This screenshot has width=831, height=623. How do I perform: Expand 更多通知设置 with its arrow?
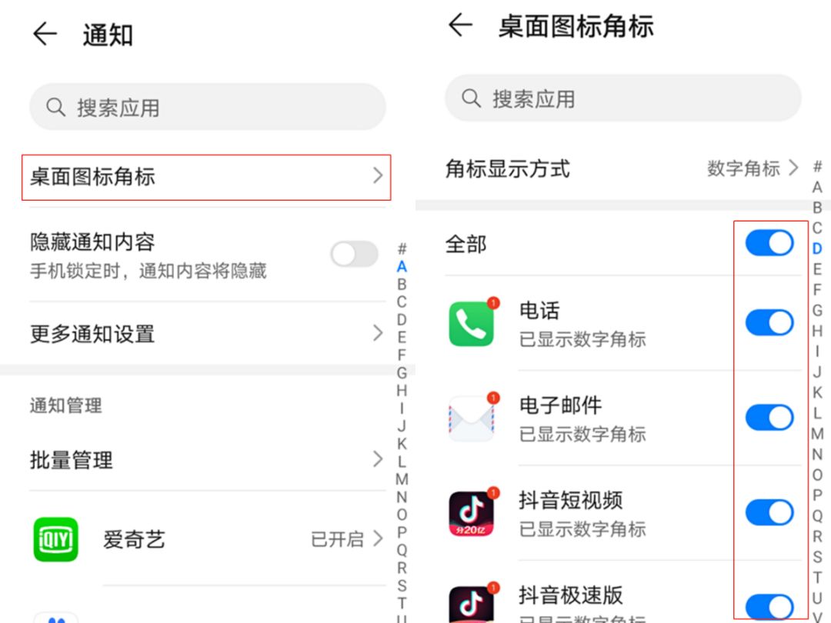[377, 333]
